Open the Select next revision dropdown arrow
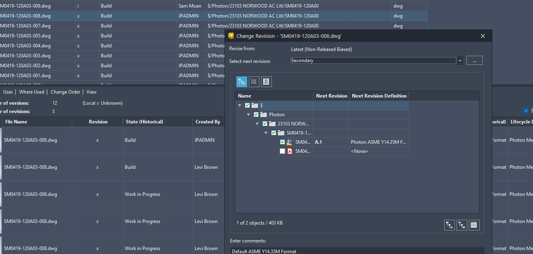The image size is (533, 254). 460,61
